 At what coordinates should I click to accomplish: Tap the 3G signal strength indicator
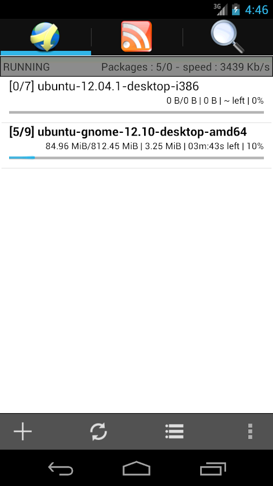220,9
